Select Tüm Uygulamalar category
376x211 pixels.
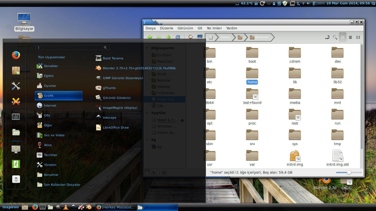(51, 57)
